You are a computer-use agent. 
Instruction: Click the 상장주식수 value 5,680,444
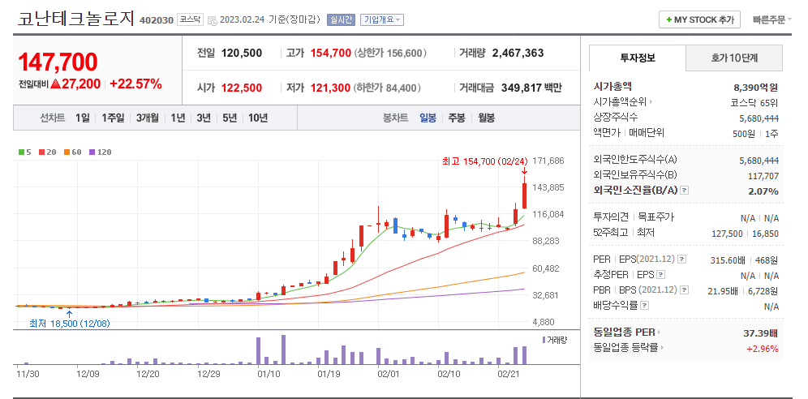[x=759, y=118]
